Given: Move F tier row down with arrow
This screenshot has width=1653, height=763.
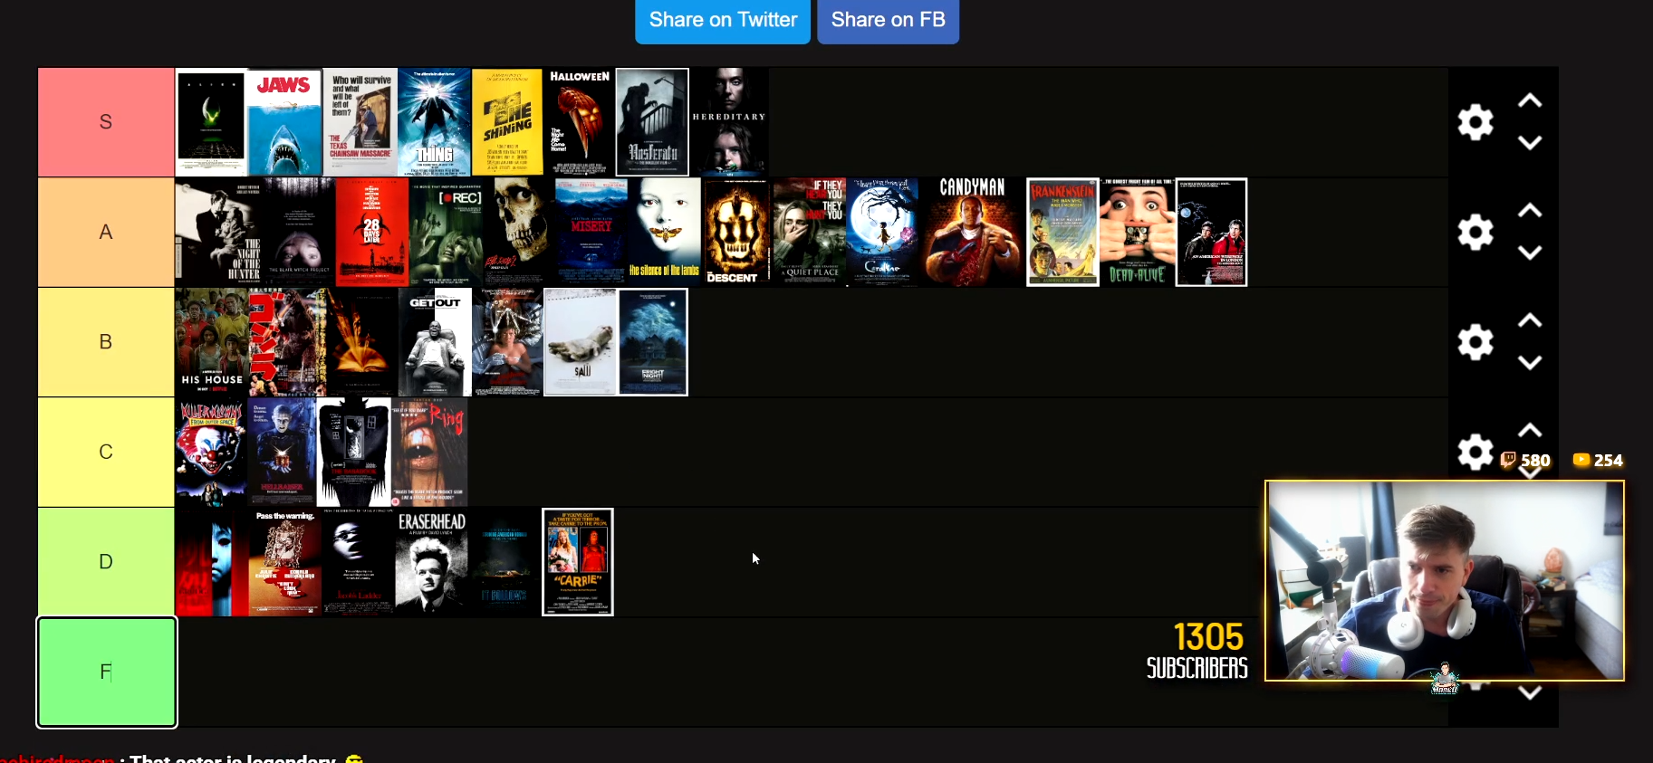Looking at the screenshot, I should pyautogui.click(x=1530, y=693).
